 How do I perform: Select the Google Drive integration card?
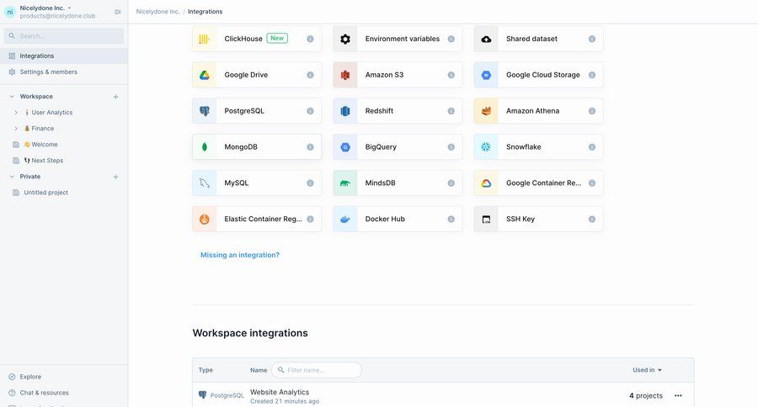coord(257,75)
